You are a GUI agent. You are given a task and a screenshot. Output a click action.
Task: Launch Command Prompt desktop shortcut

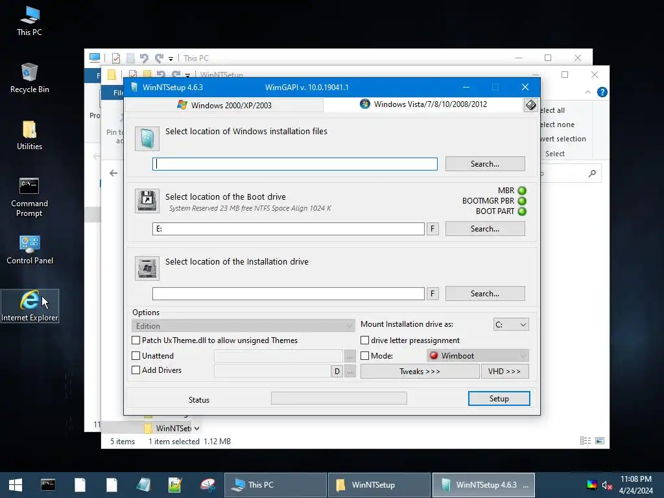(29, 197)
